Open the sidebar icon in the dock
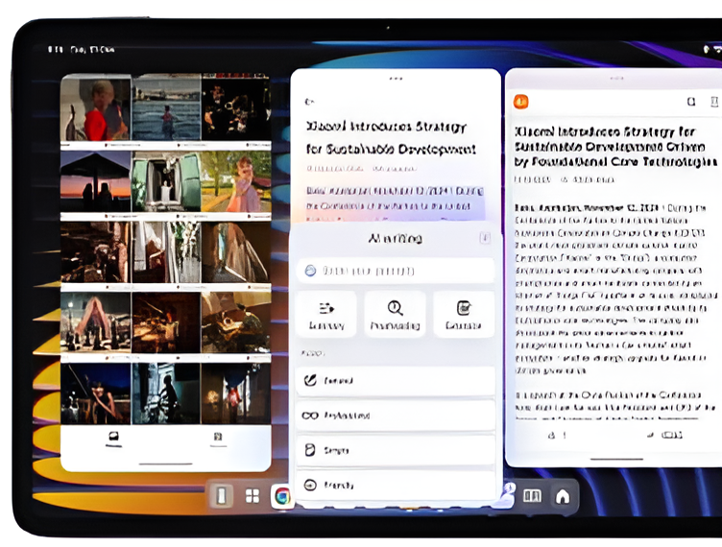The image size is (722, 547). 222,496
